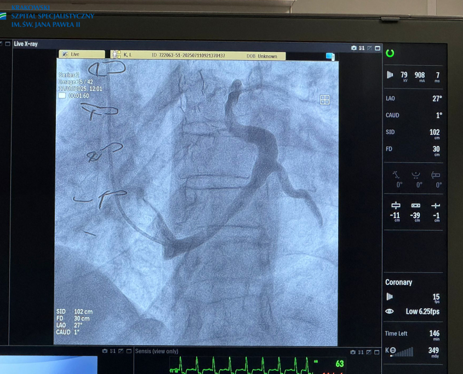463x374 pixels.
Task: Click the camera icon in the bottom-left panel header
Action: click(105, 351)
